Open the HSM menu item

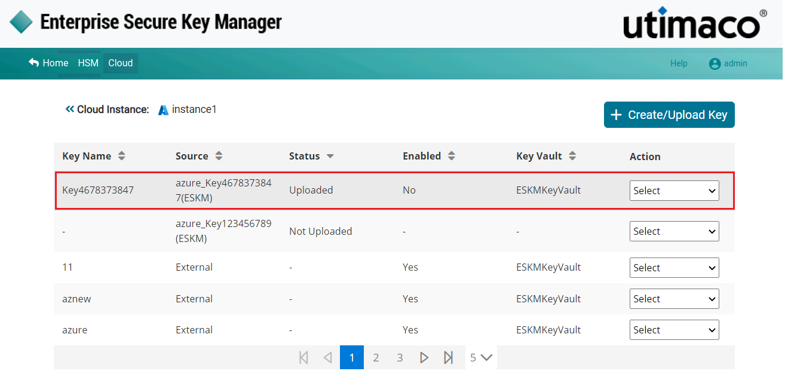[x=88, y=63]
